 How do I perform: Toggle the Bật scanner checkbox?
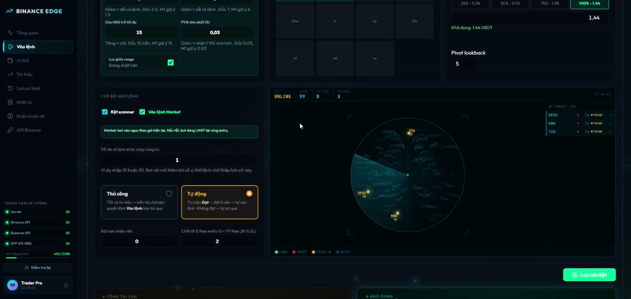[x=105, y=112]
